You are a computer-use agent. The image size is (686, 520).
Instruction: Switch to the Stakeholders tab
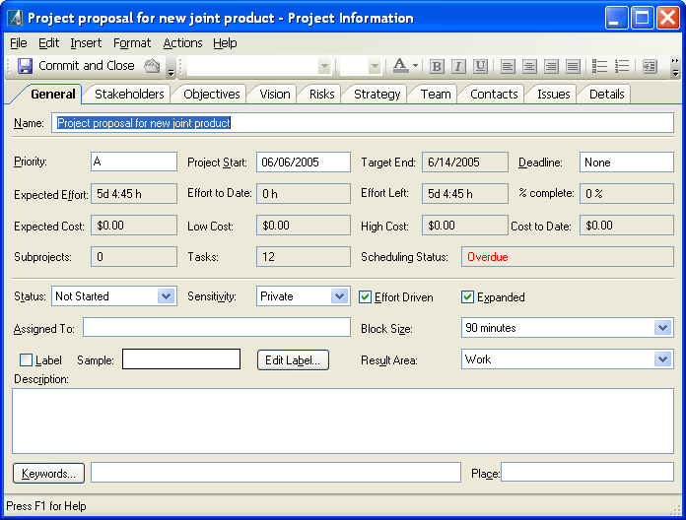129,94
